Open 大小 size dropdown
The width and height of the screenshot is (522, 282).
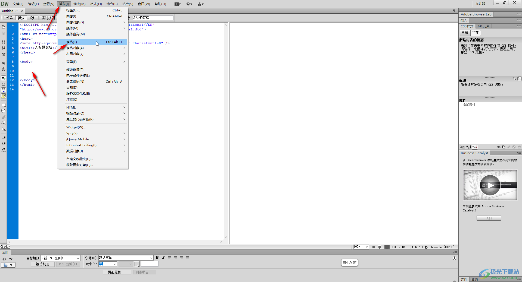[x=108, y=264]
